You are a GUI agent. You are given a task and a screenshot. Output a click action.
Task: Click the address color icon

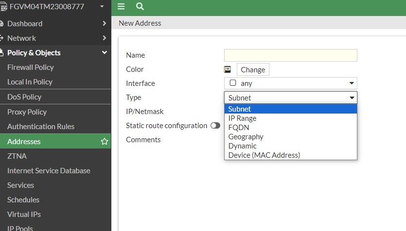pos(227,69)
